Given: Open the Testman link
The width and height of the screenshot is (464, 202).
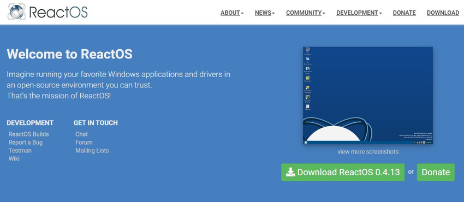Looking at the screenshot, I should click(x=20, y=151).
